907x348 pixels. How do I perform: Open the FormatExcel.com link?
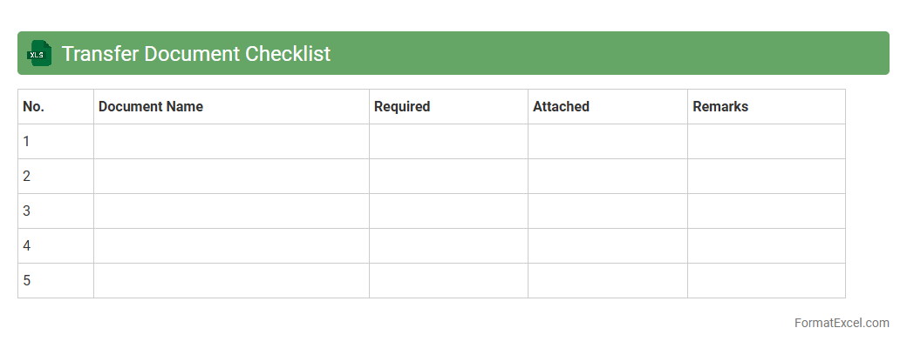[x=841, y=323]
